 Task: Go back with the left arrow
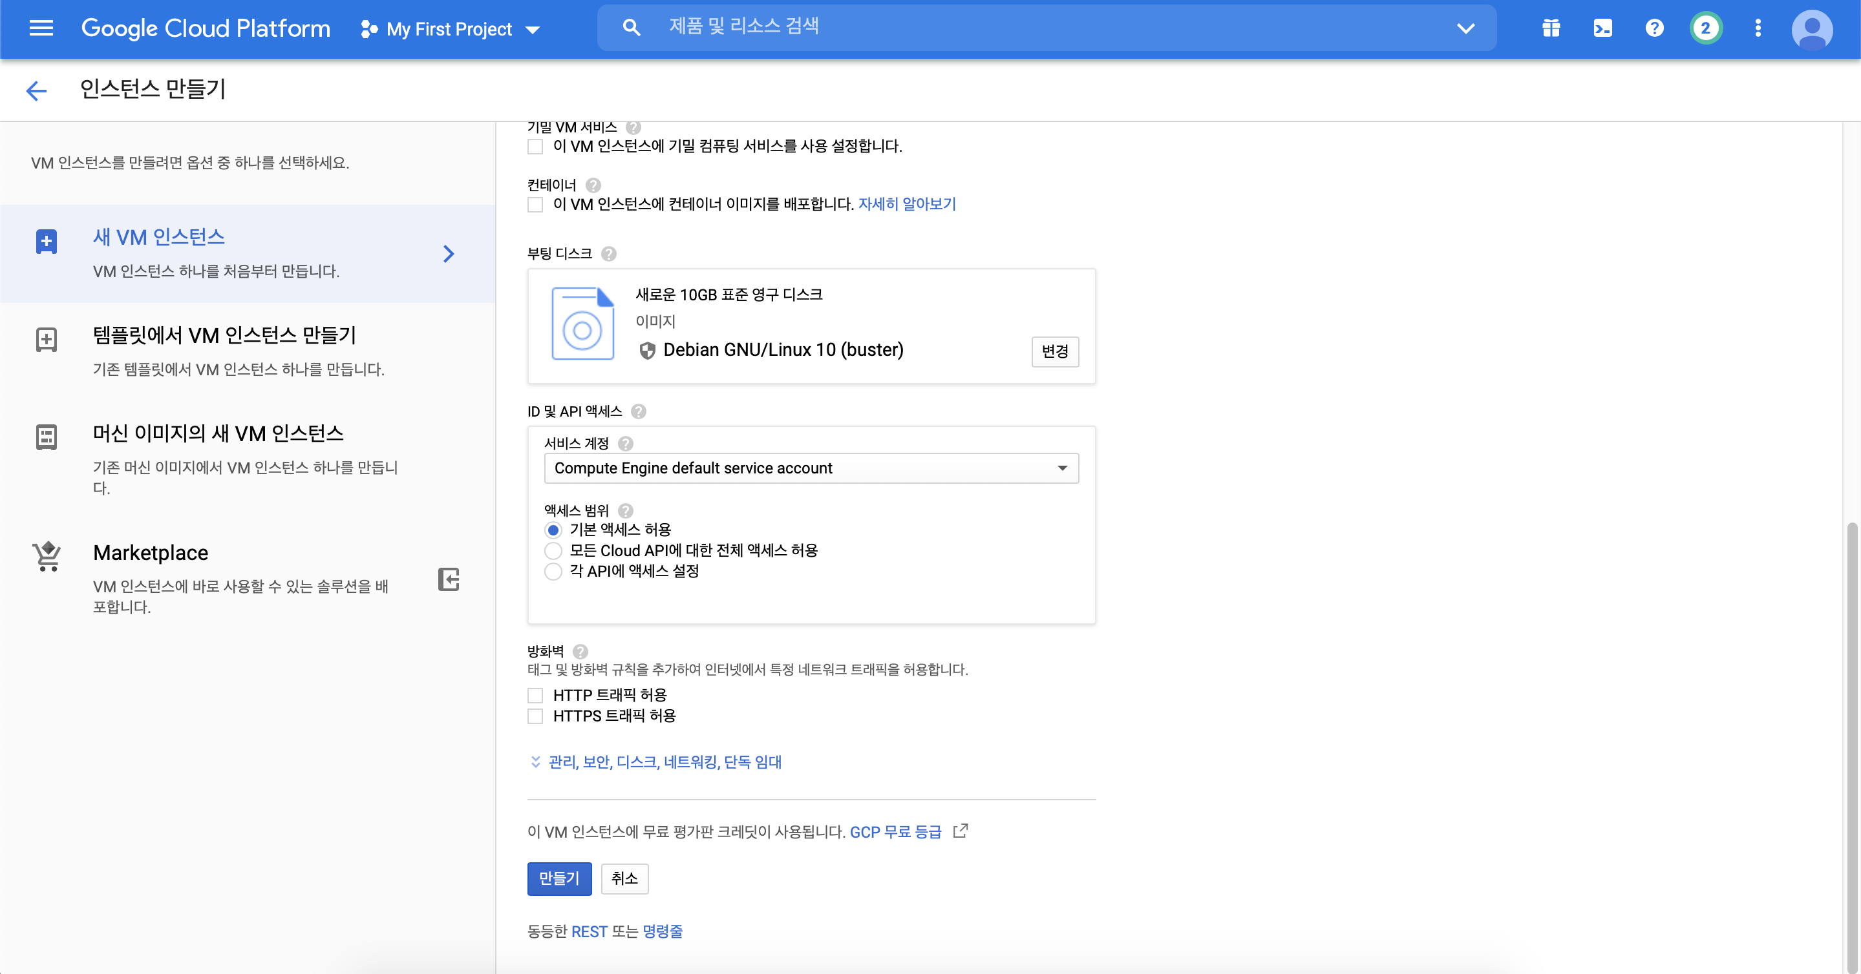[x=36, y=90]
